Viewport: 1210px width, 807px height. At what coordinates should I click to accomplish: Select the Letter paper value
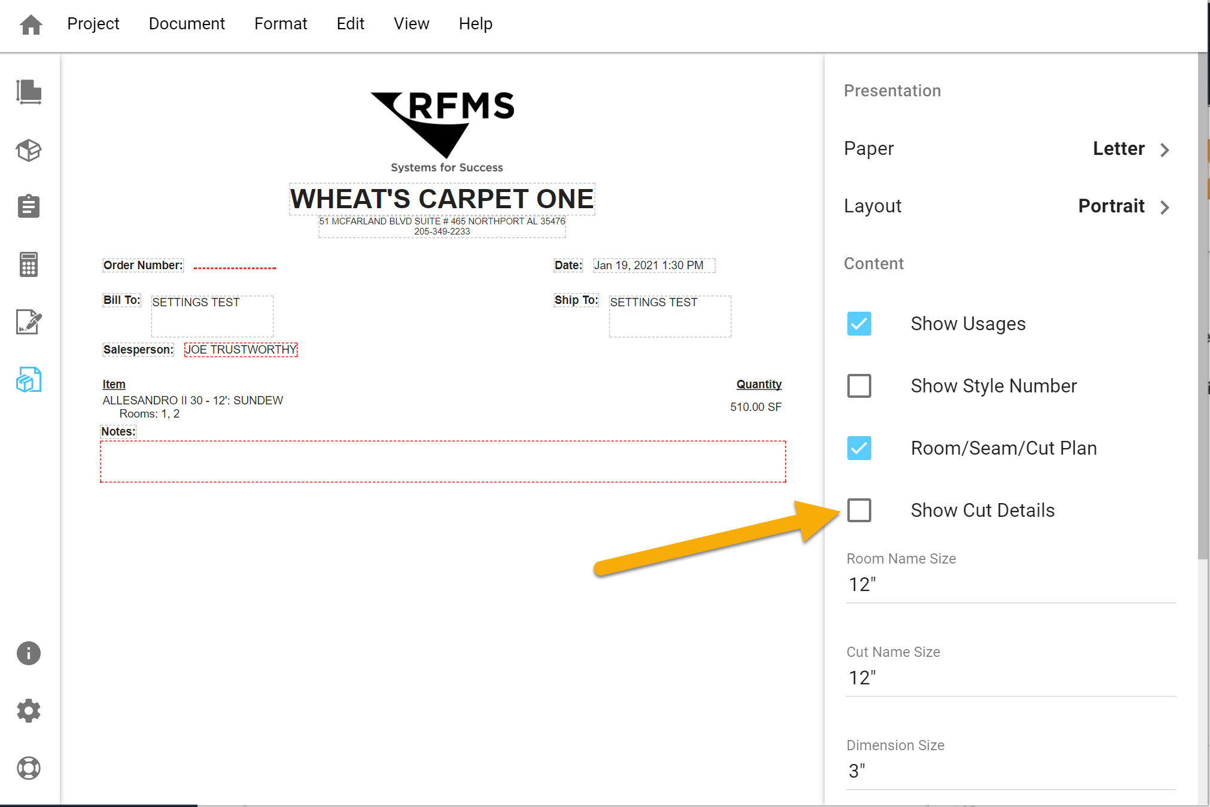pyautogui.click(x=1118, y=148)
